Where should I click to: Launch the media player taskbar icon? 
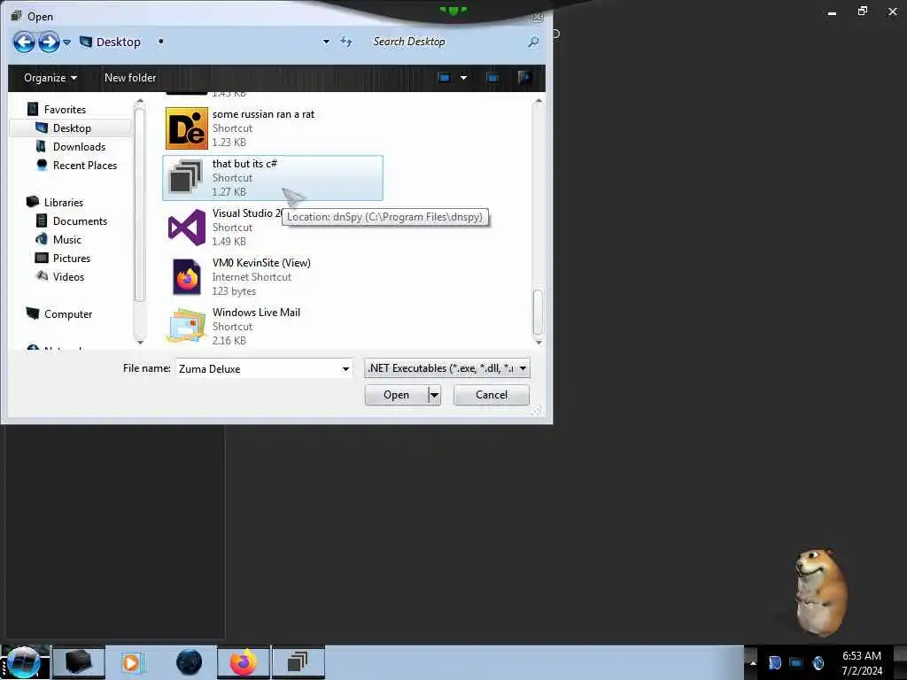(131, 662)
